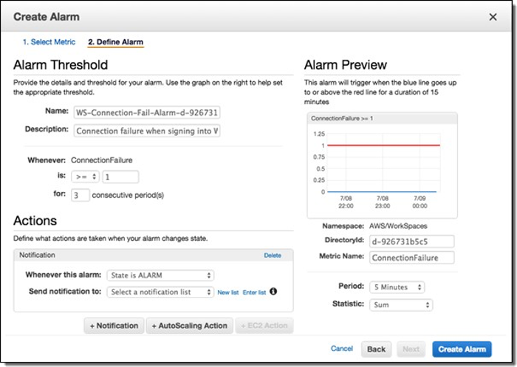Open the comparison operator dropdown
This screenshot has width=517, height=367.
pyautogui.click(x=85, y=177)
